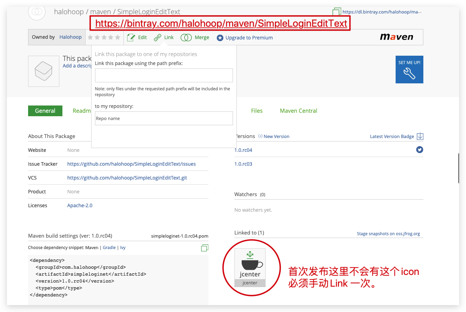
Task: Rate package with the third star
Action: tap(104, 37)
